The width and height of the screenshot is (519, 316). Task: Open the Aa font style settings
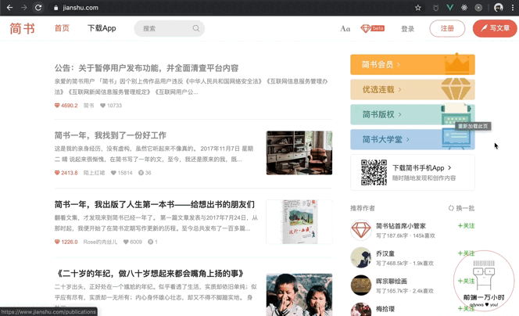pos(345,29)
